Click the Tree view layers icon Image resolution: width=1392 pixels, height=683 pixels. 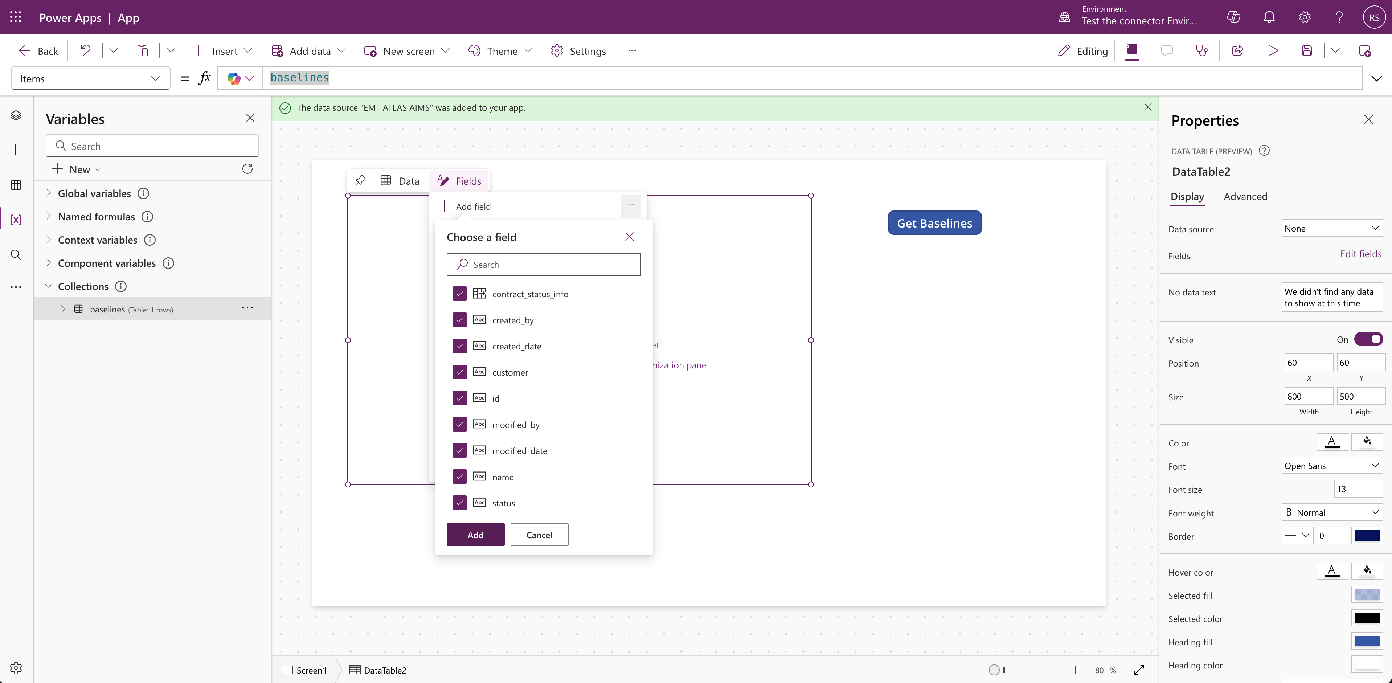(16, 116)
